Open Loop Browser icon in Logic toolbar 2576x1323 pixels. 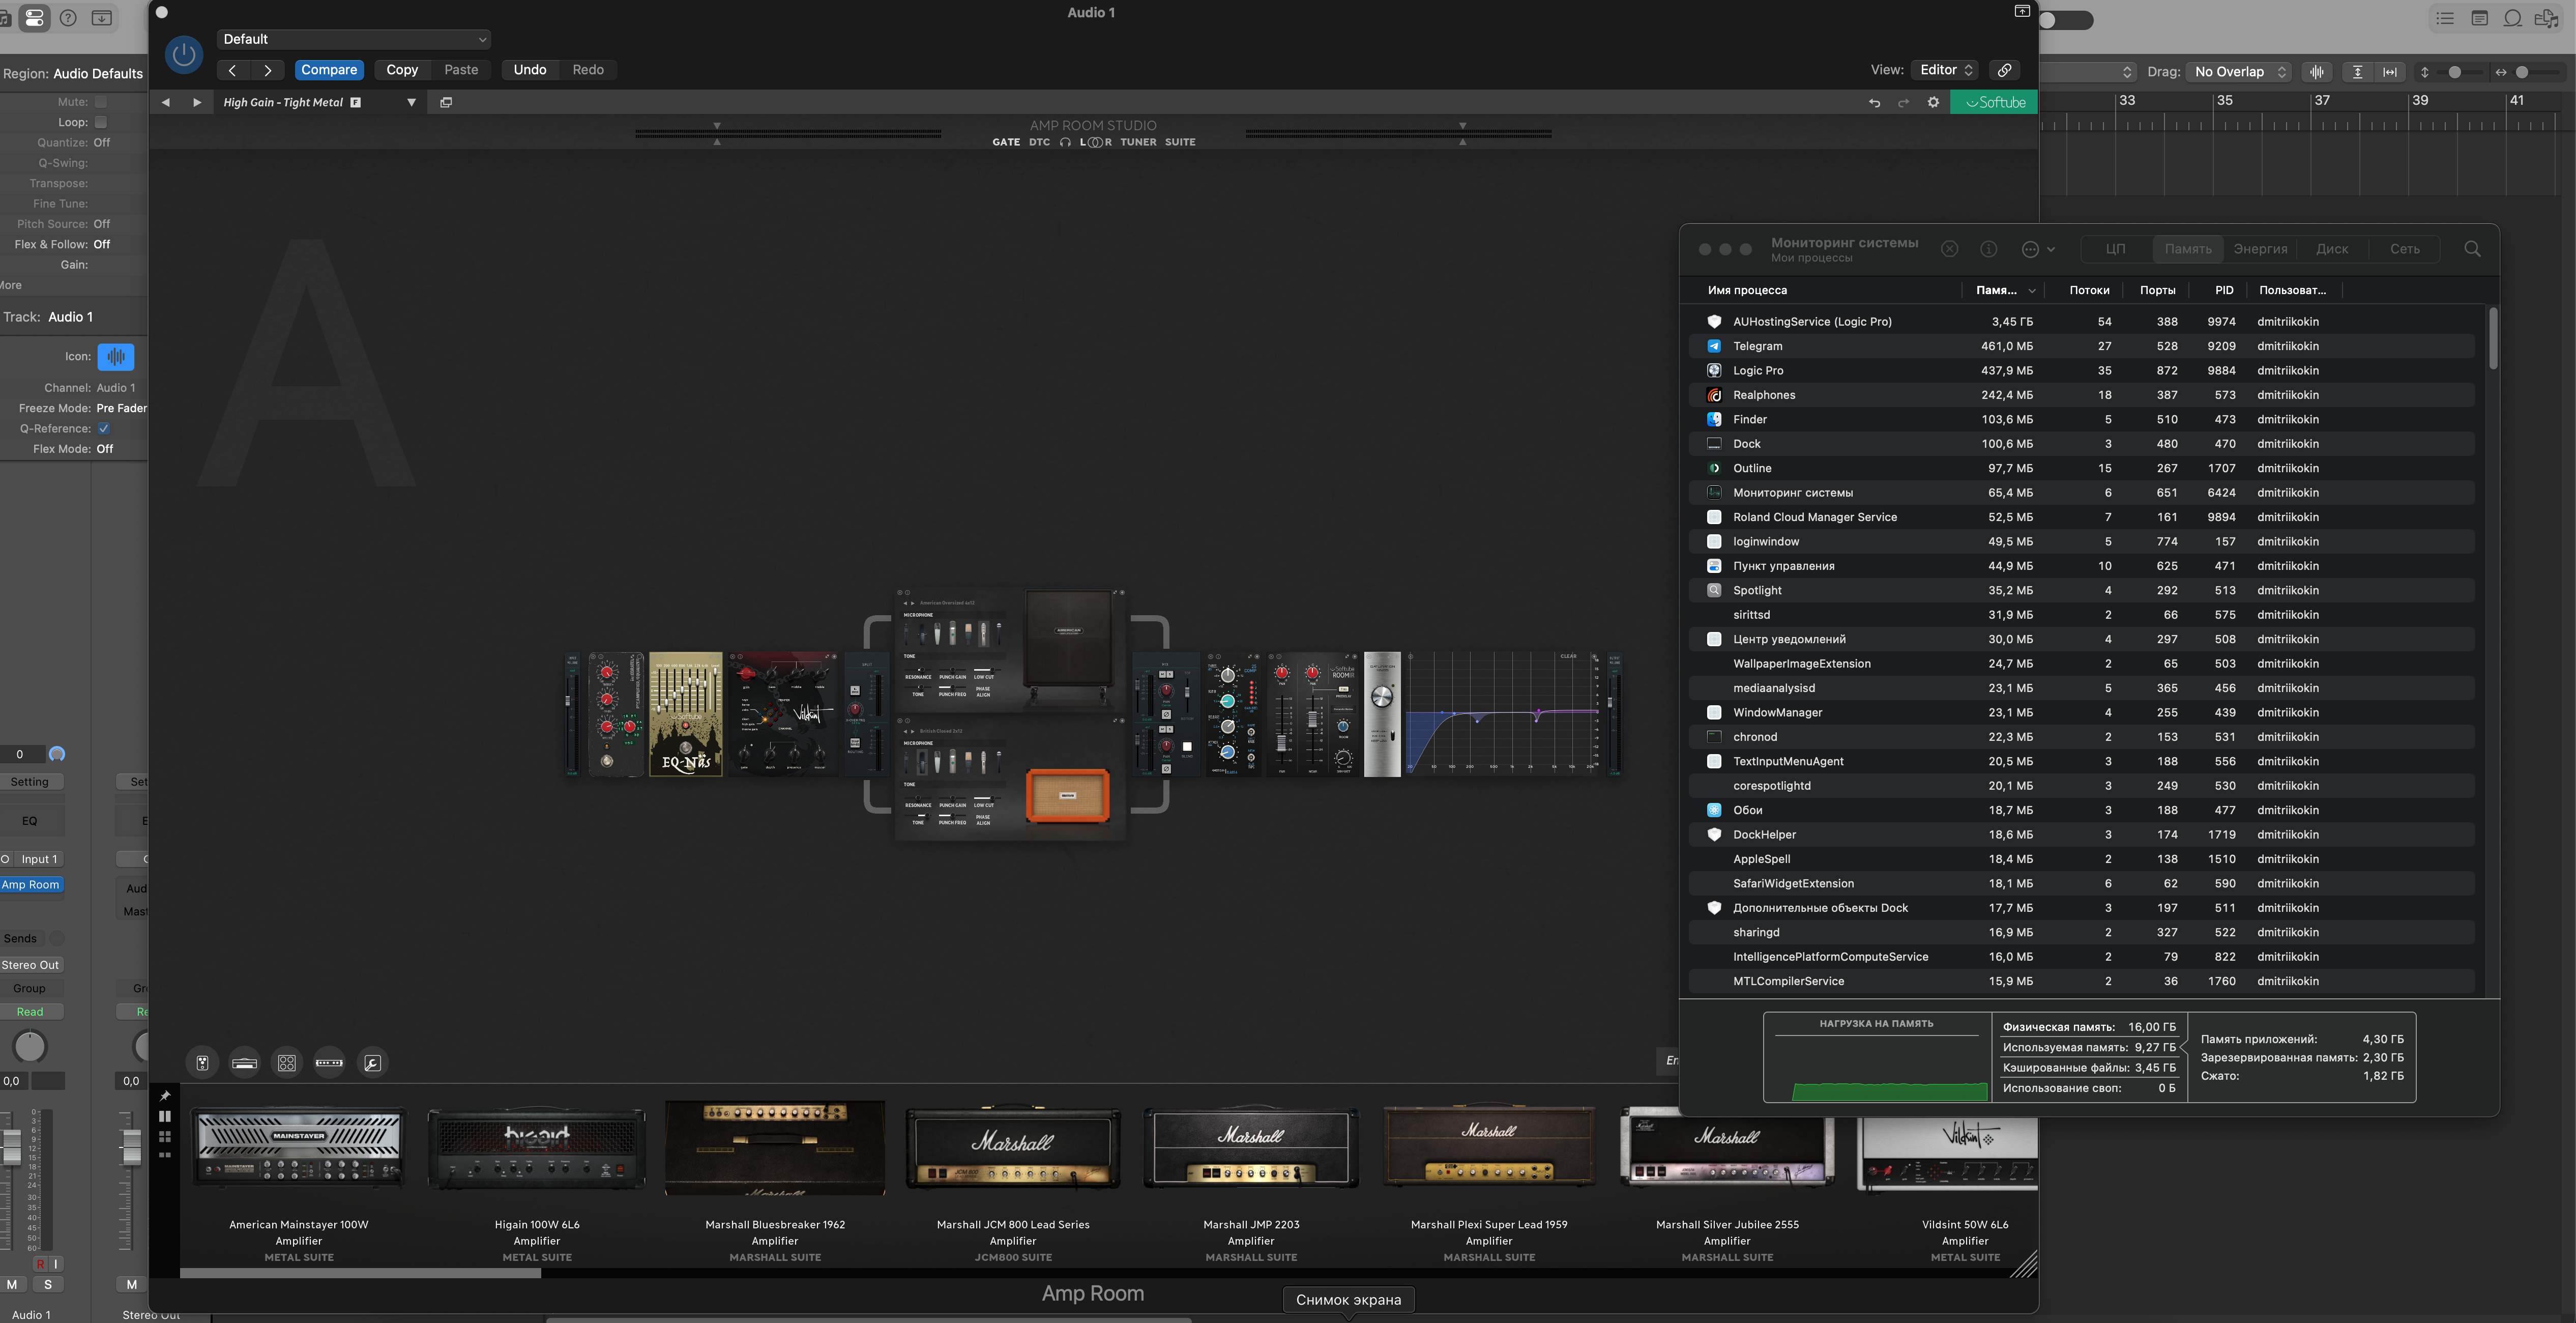[2512, 18]
